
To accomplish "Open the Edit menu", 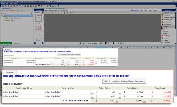I will tap(7, 4).
